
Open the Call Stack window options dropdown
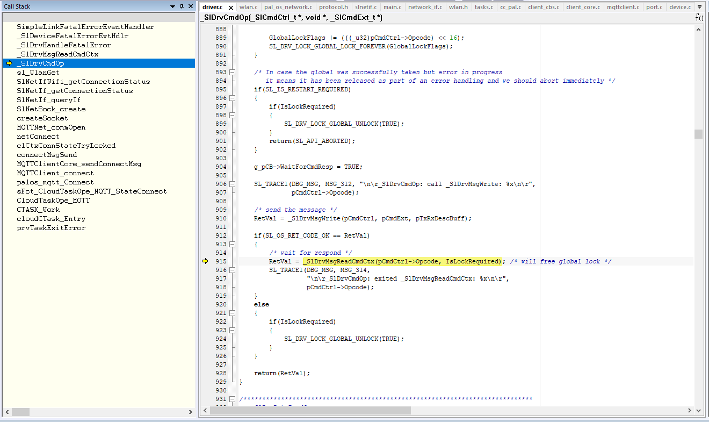(172, 6)
